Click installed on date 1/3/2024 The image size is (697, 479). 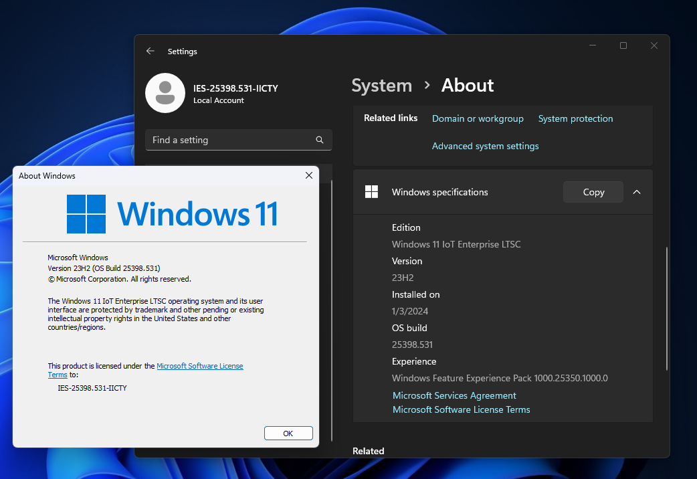(x=410, y=311)
